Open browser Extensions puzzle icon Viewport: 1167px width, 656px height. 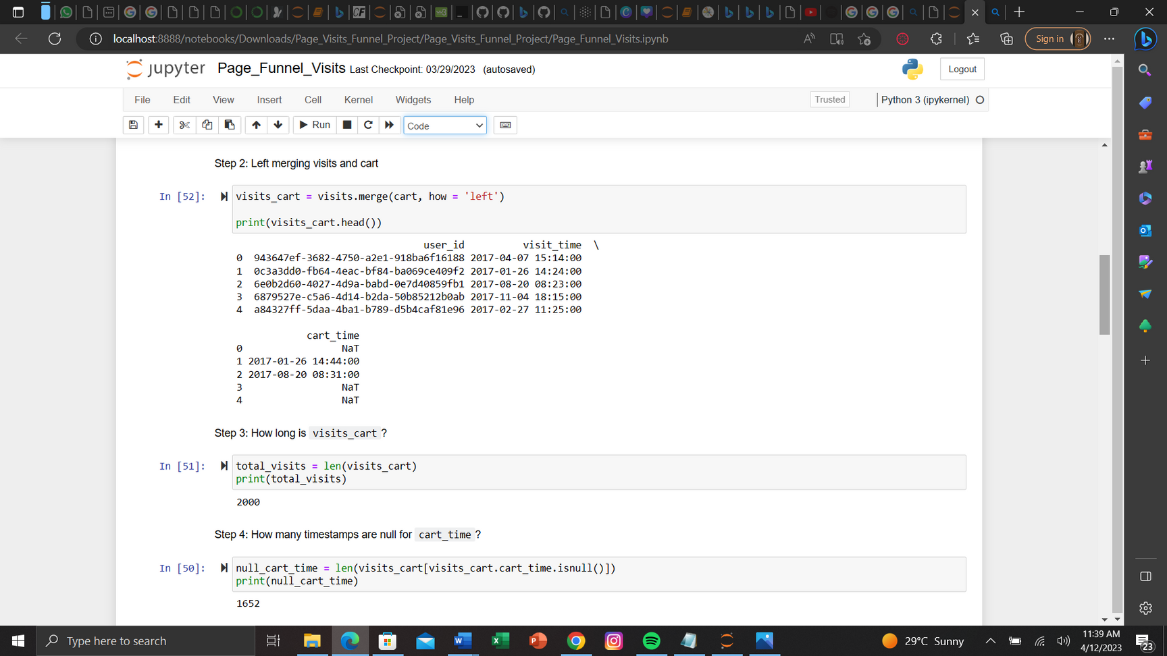(936, 38)
